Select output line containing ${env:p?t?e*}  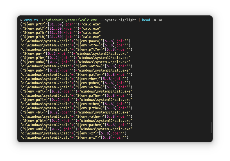[x=76, y=49]
